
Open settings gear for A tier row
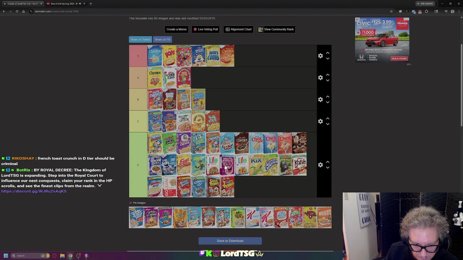point(320,78)
